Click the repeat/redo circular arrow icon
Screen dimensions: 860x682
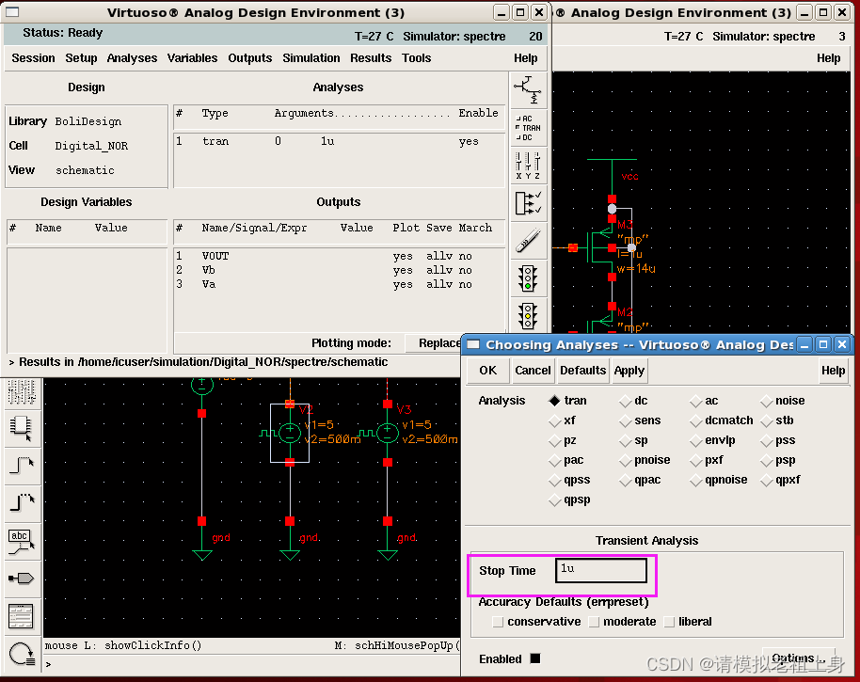click(x=22, y=654)
